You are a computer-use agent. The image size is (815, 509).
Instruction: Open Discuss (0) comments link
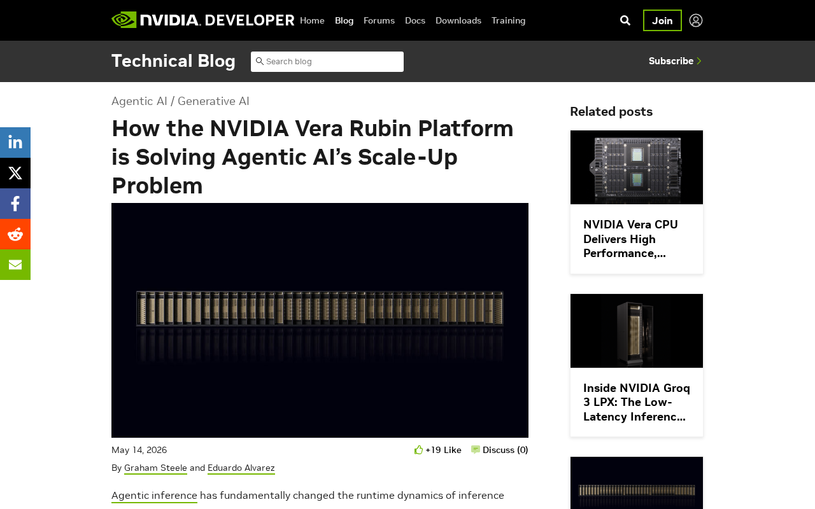[x=506, y=450]
